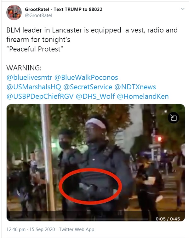The width and height of the screenshot is (189, 238).
Task: Click the 12:46 pm timestamp link
Action: coord(16,229)
